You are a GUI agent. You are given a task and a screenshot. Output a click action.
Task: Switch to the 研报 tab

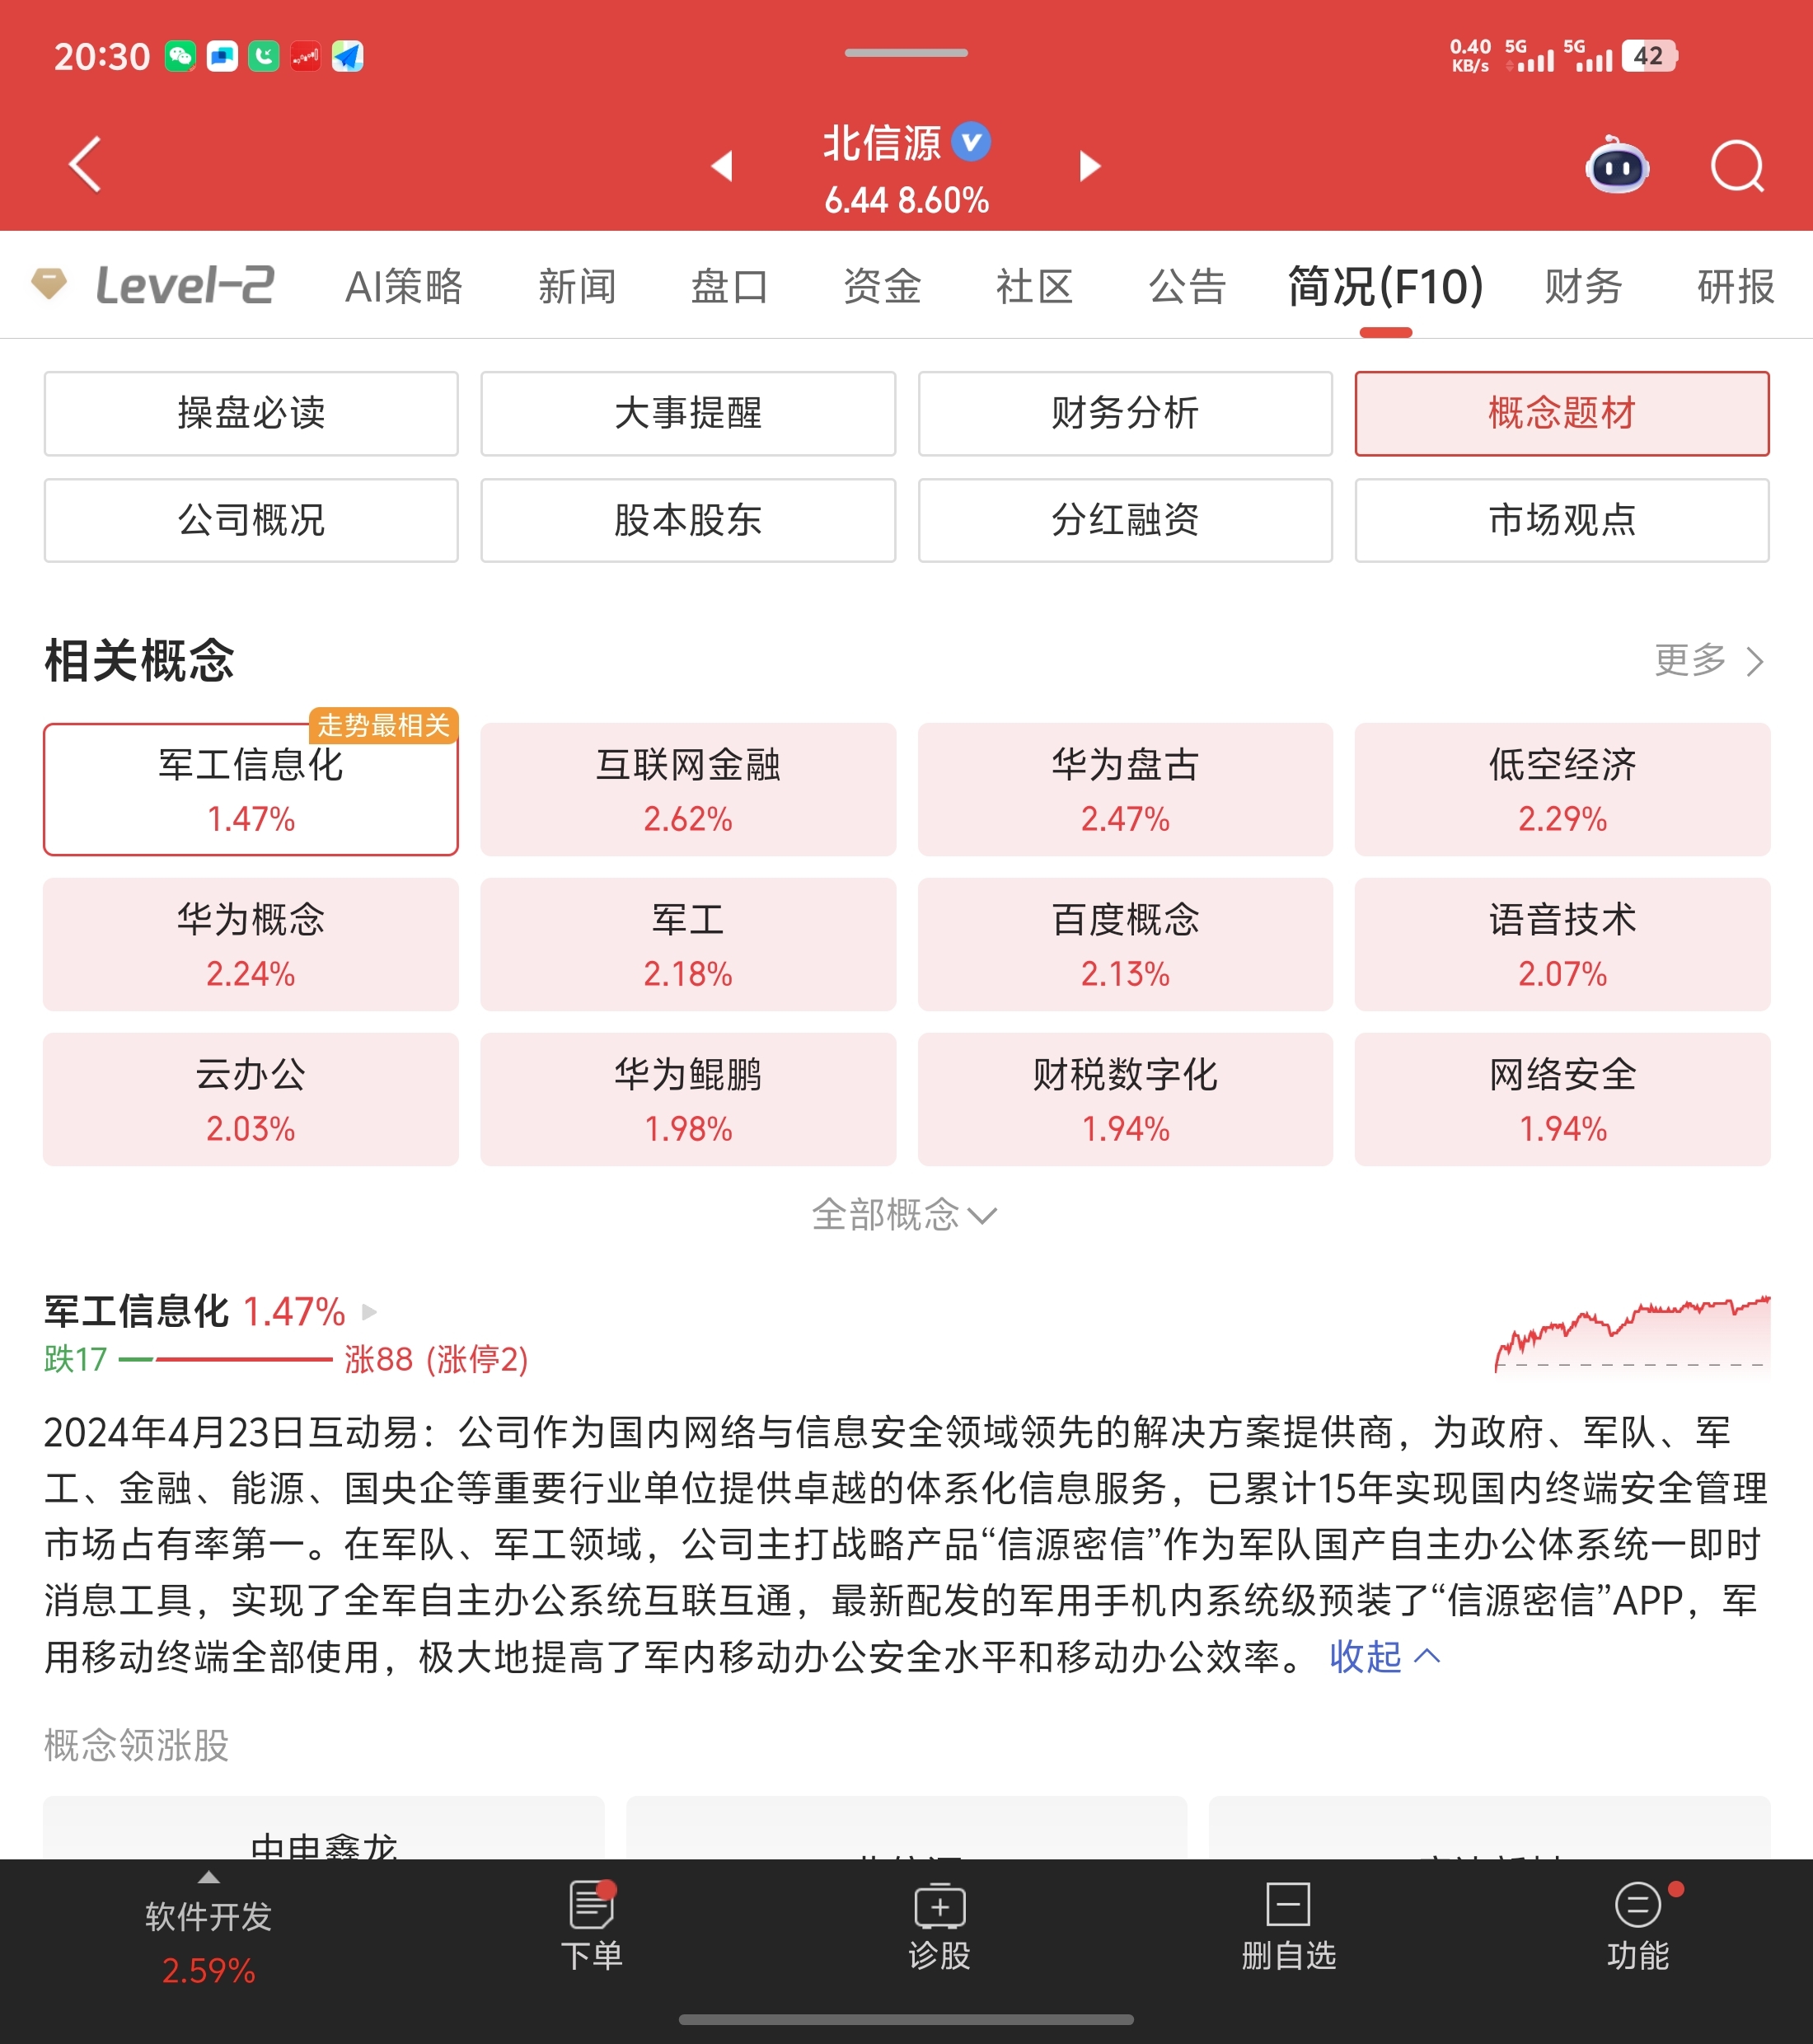click(x=1736, y=286)
